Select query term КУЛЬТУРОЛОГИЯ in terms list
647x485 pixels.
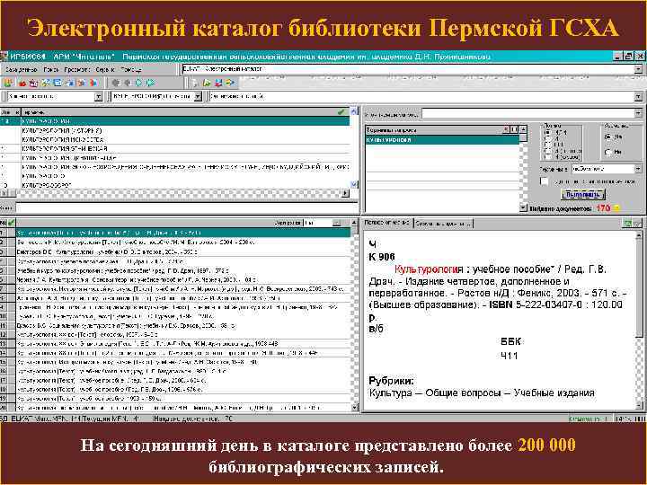point(442,140)
